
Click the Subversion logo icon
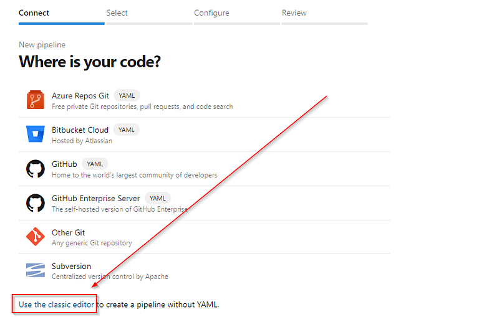point(36,270)
